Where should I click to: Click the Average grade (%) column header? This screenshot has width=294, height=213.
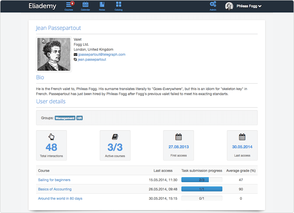(x=241, y=171)
